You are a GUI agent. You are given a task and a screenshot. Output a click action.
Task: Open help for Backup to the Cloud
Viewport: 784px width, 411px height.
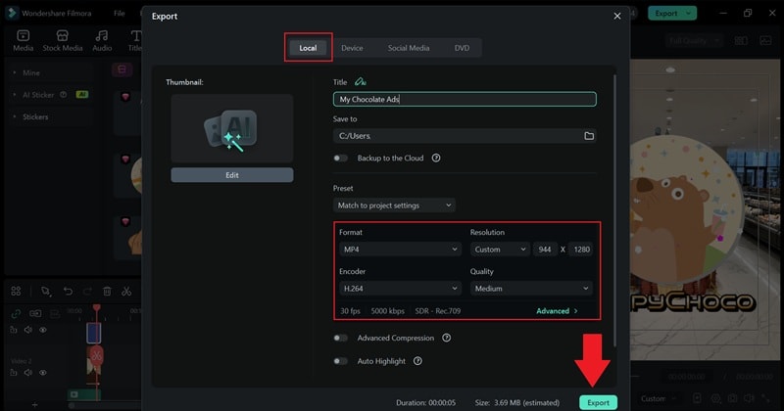point(436,158)
